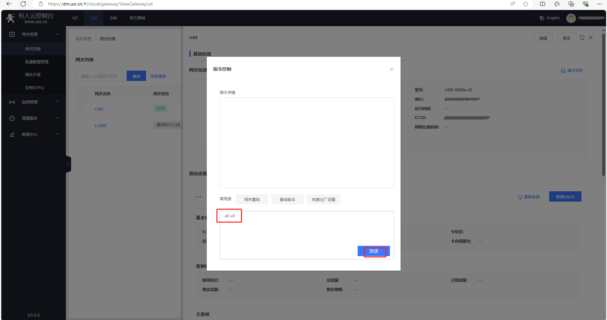The image size is (607, 320).
Task: Check the LC800 gateway row checkbox
Action: coord(81,126)
